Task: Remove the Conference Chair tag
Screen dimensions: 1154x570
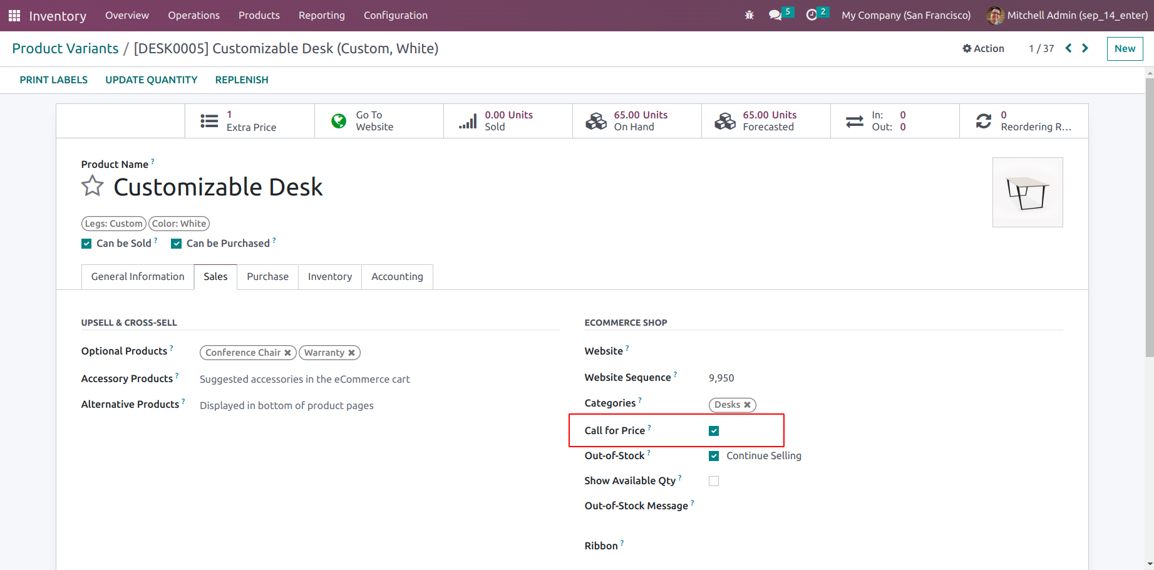Action: click(x=287, y=353)
